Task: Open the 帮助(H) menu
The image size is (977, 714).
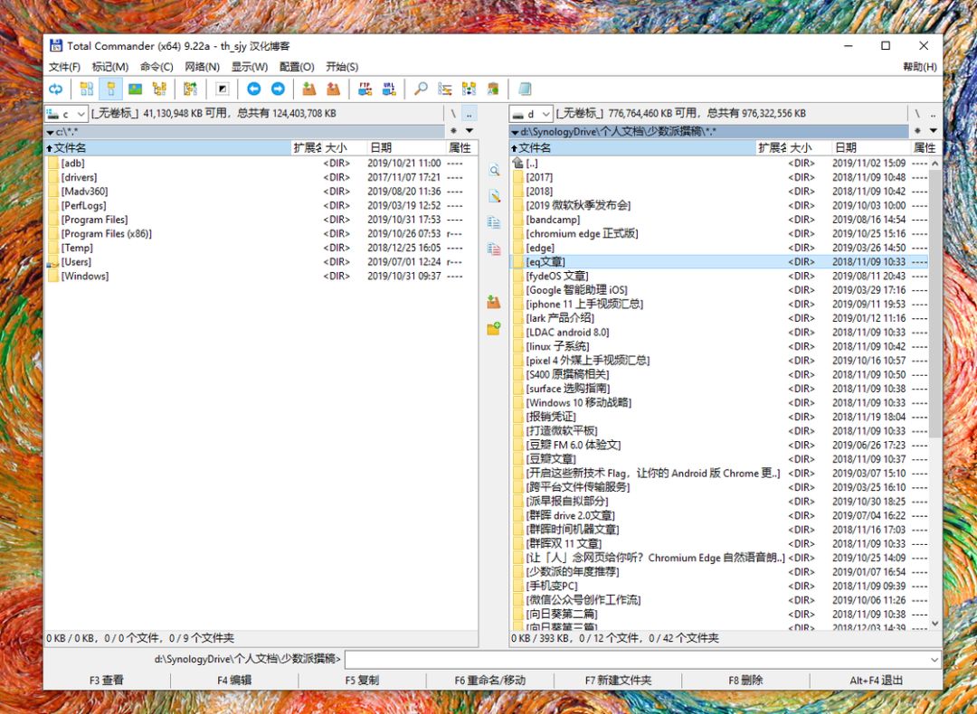Action: 920,67
